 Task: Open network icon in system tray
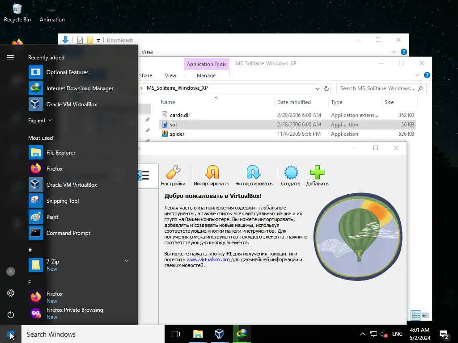coord(373,334)
